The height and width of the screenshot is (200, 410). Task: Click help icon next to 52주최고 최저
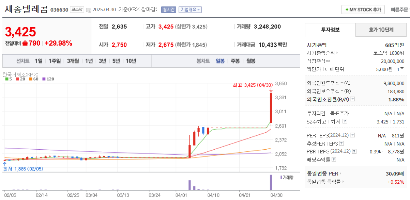tap(345, 121)
